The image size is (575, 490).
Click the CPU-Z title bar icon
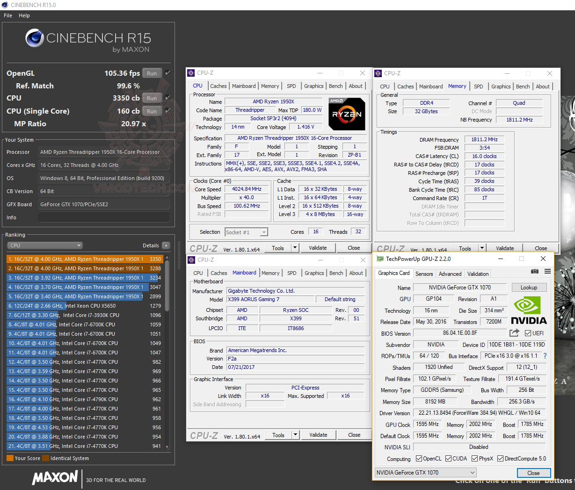coord(190,73)
